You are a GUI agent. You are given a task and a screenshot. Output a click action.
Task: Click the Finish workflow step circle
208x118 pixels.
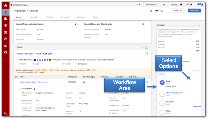(162, 112)
